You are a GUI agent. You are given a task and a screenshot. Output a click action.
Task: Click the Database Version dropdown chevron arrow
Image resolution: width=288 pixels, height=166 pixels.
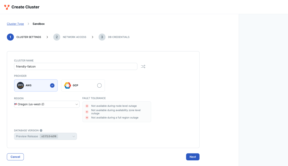click(x=74, y=137)
